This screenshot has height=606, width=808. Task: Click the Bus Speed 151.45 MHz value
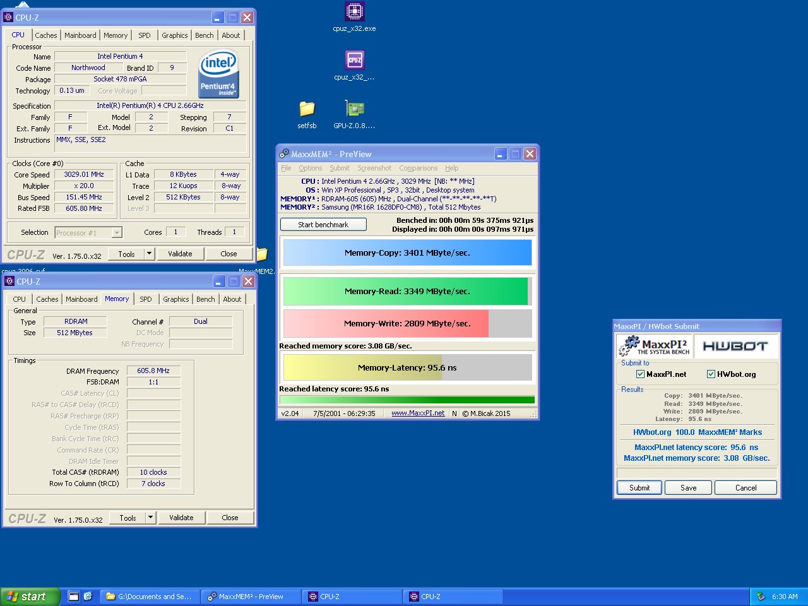click(x=84, y=197)
